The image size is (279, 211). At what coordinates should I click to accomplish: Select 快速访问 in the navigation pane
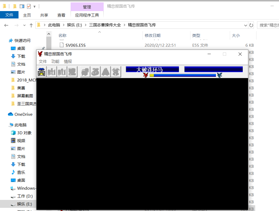[22, 40]
